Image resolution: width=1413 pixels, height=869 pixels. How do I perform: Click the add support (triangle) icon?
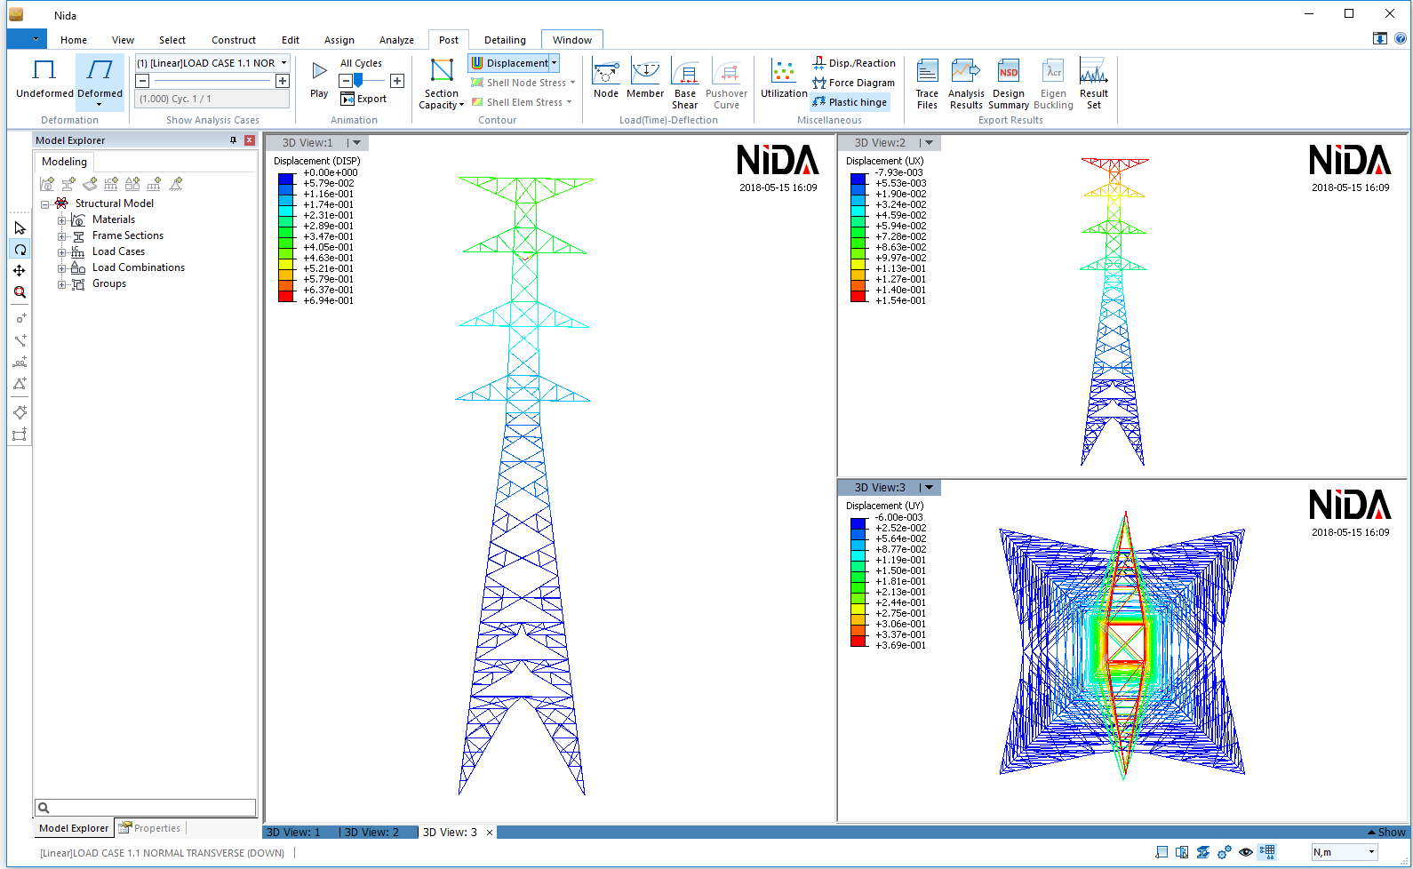pyautogui.click(x=176, y=184)
